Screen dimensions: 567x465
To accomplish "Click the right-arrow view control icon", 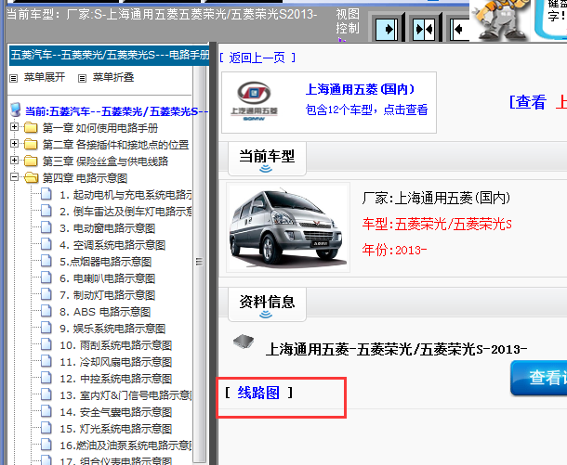I will pos(387,29).
